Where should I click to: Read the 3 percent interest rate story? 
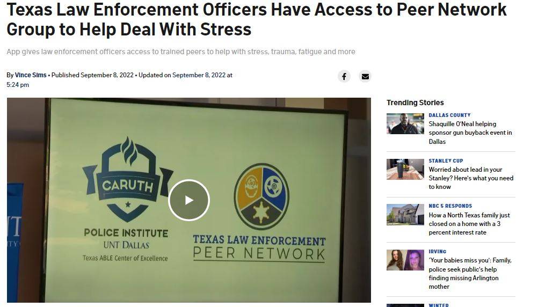[469, 224]
